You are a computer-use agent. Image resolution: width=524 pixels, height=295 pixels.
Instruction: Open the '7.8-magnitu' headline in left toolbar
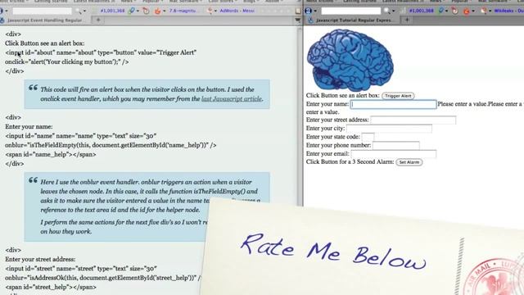pos(183,11)
